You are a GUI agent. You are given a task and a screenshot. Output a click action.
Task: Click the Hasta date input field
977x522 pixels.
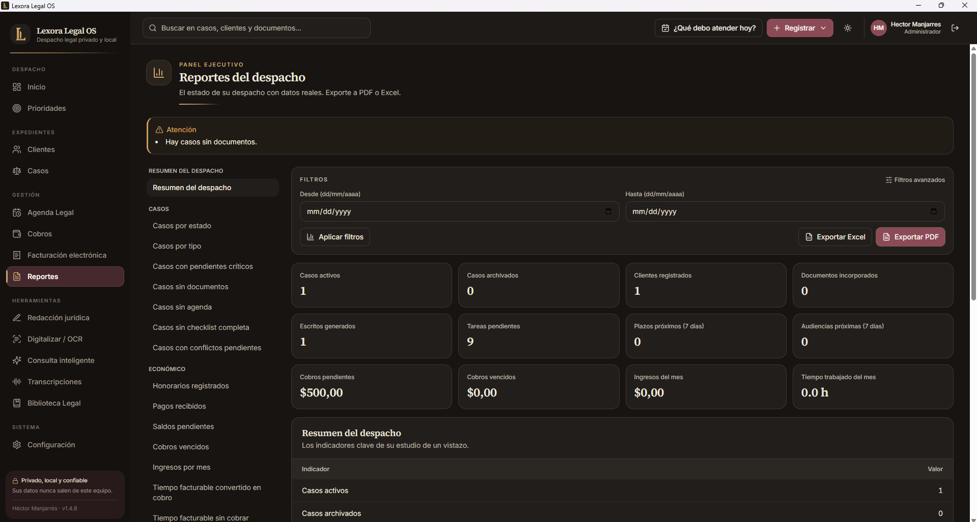[x=785, y=211]
